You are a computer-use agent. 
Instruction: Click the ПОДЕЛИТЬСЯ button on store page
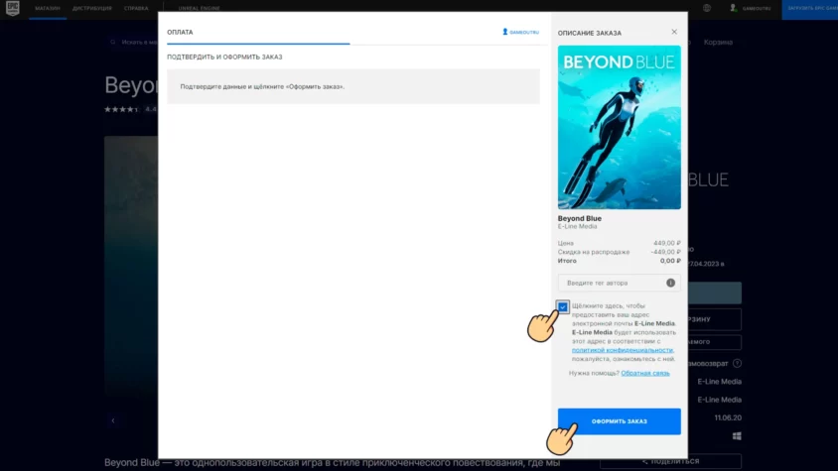pos(670,461)
